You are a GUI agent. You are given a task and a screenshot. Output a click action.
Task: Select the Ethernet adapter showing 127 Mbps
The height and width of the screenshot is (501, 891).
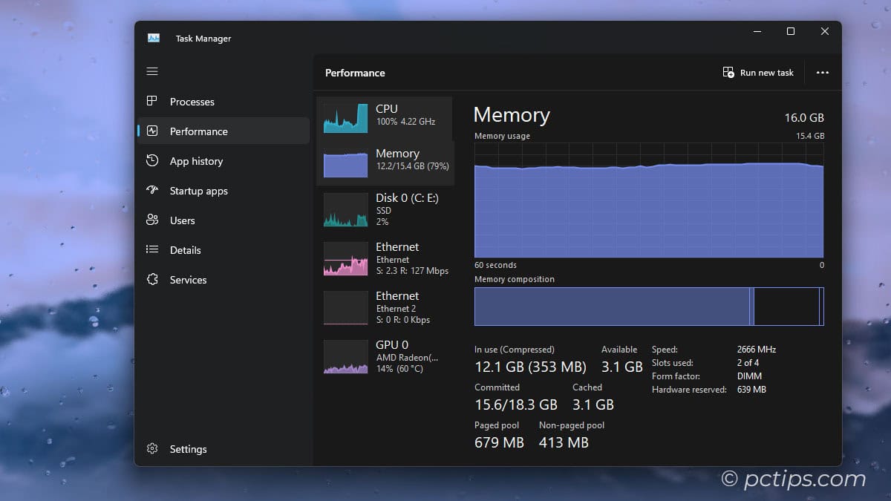[x=384, y=258]
